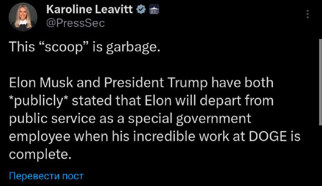Click the blue verified checkmark badge

click(141, 10)
